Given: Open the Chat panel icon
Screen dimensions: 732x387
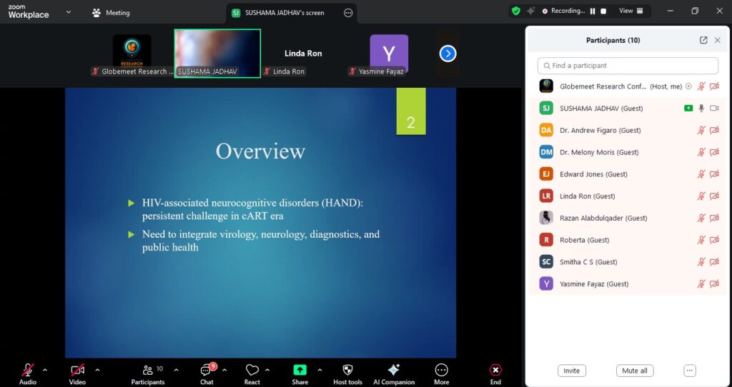Looking at the screenshot, I should [x=207, y=370].
